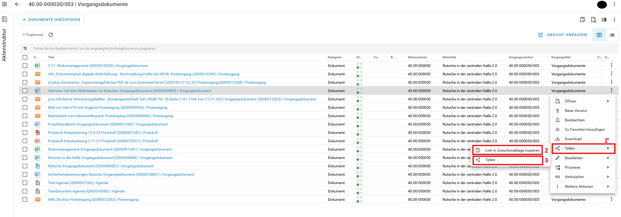Select checkbox for XML Struktur Posteingang
The image size is (621, 217).
[25, 199]
